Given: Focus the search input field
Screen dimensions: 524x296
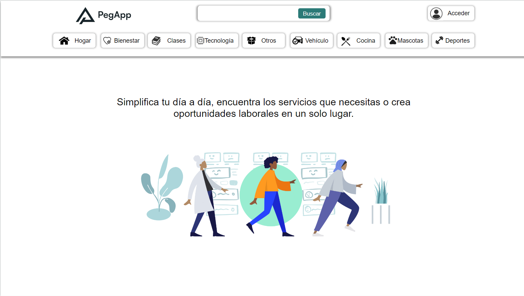Looking at the screenshot, I should coord(248,14).
